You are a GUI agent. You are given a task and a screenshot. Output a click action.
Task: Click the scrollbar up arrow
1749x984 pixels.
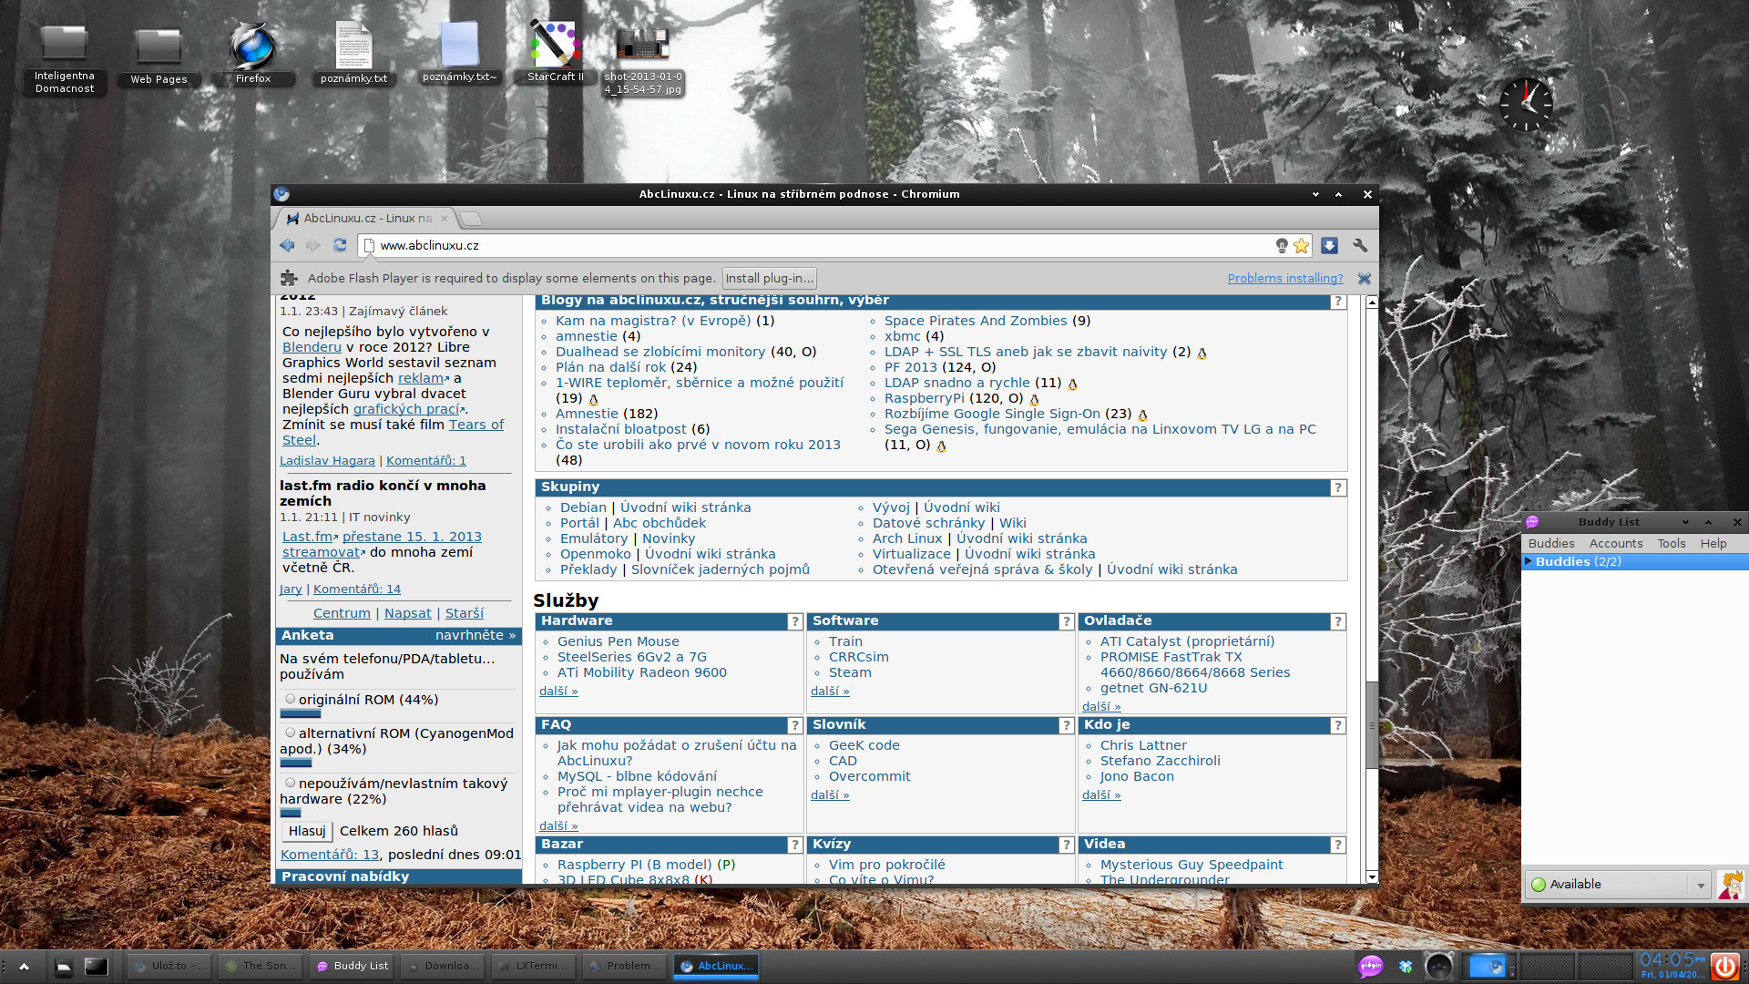(1371, 302)
